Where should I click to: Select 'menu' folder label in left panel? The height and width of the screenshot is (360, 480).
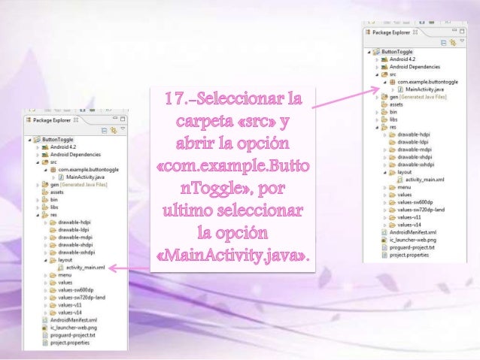pyautogui.click(x=65, y=275)
